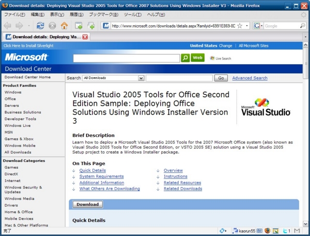Click the green magnifier search button
This screenshot has width=310, height=236.
point(185,58)
